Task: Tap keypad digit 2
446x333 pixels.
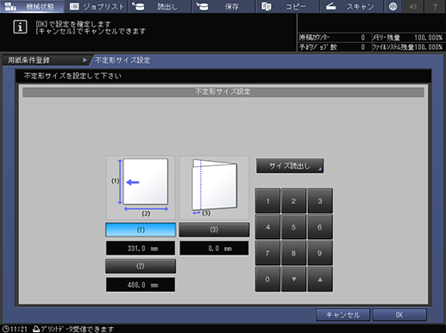Action: 293,200
